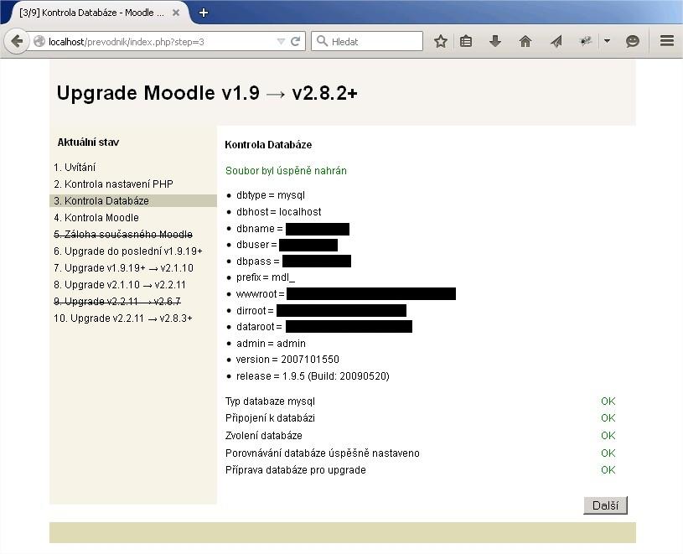The width and height of the screenshot is (683, 554).
Task: Open the chat smiley face icon
Action: click(x=633, y=41)
